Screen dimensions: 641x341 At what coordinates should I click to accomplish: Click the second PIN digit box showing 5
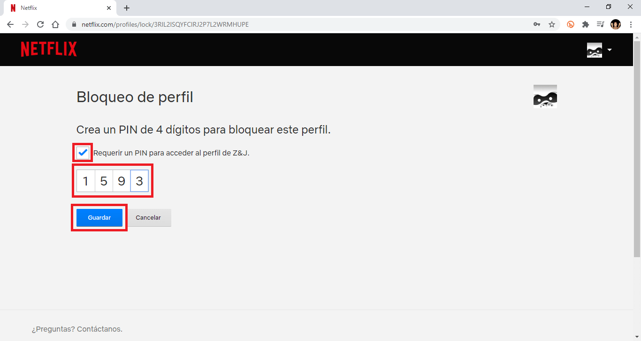click(104, 181)
